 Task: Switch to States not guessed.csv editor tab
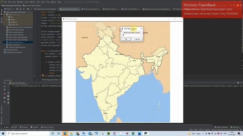(x=91, y=9)
